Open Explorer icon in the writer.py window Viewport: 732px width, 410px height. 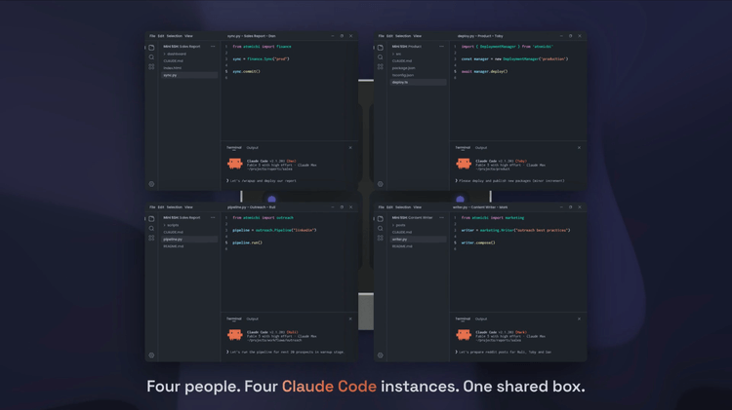tap(380, 219)
